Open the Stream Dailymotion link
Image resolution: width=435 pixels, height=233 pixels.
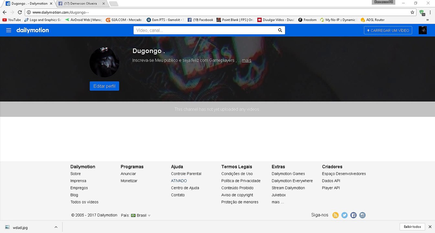288,188
